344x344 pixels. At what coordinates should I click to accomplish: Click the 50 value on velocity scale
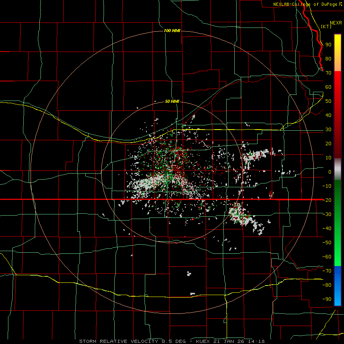point(328,101)
